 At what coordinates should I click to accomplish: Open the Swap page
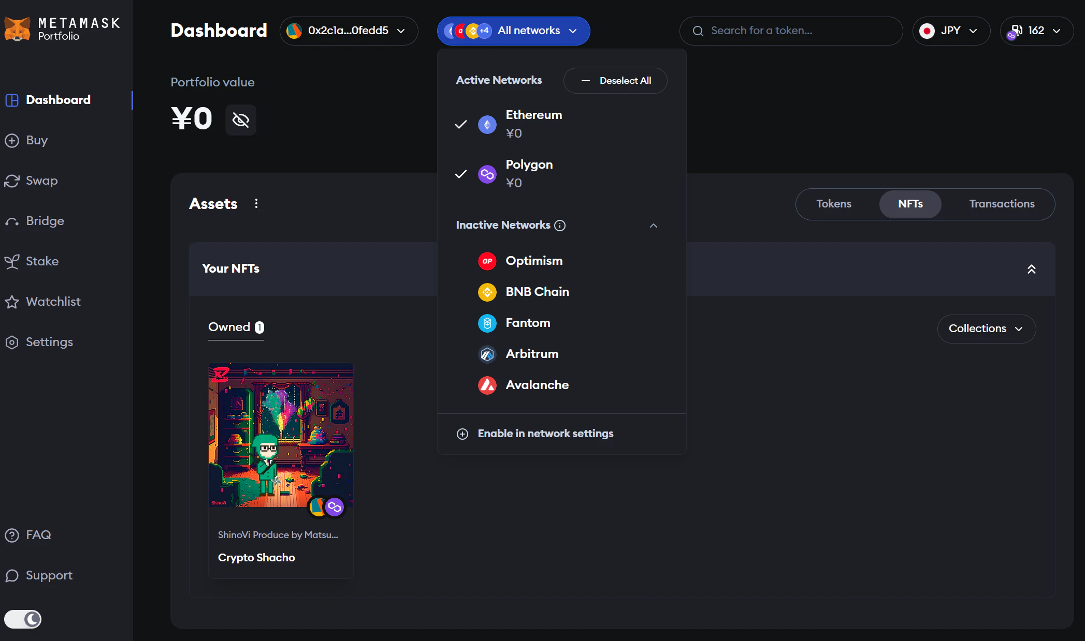point(42,181)
